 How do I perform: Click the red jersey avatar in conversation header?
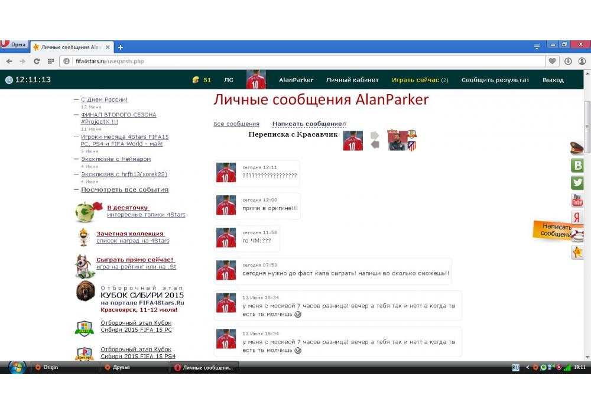coord(353,141)
